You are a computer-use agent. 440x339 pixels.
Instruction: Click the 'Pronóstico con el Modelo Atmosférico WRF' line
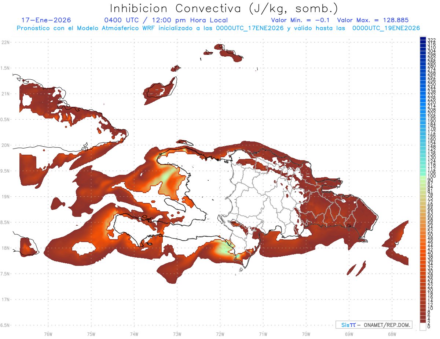point(218,28)
